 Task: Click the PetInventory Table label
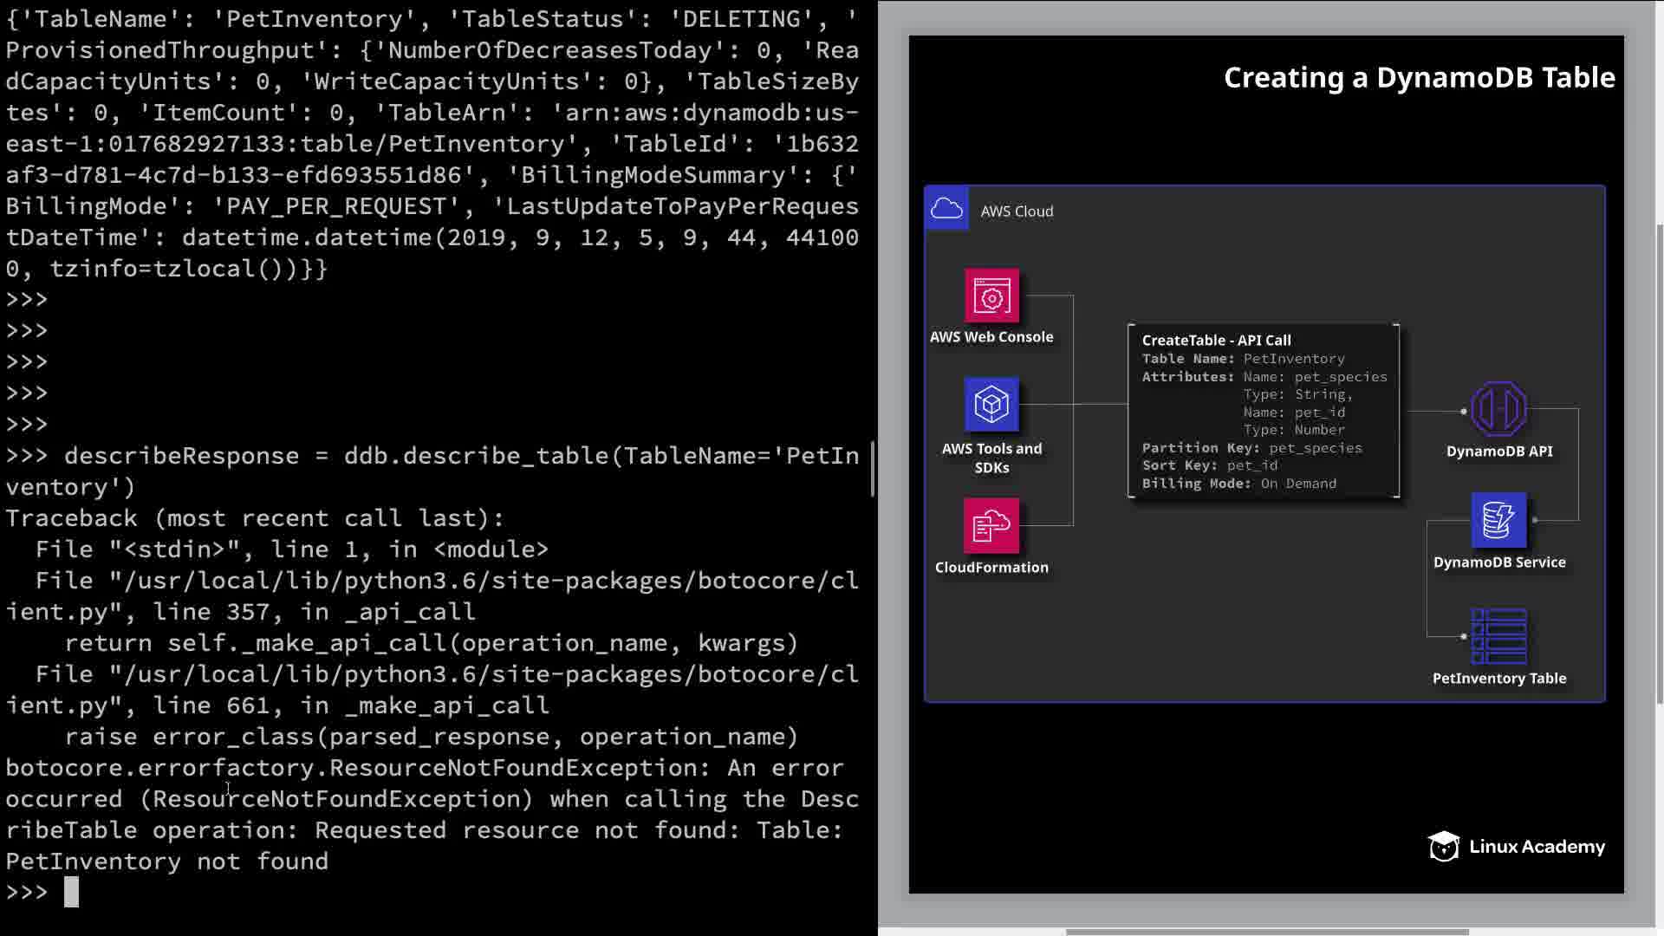point(1498,679)
